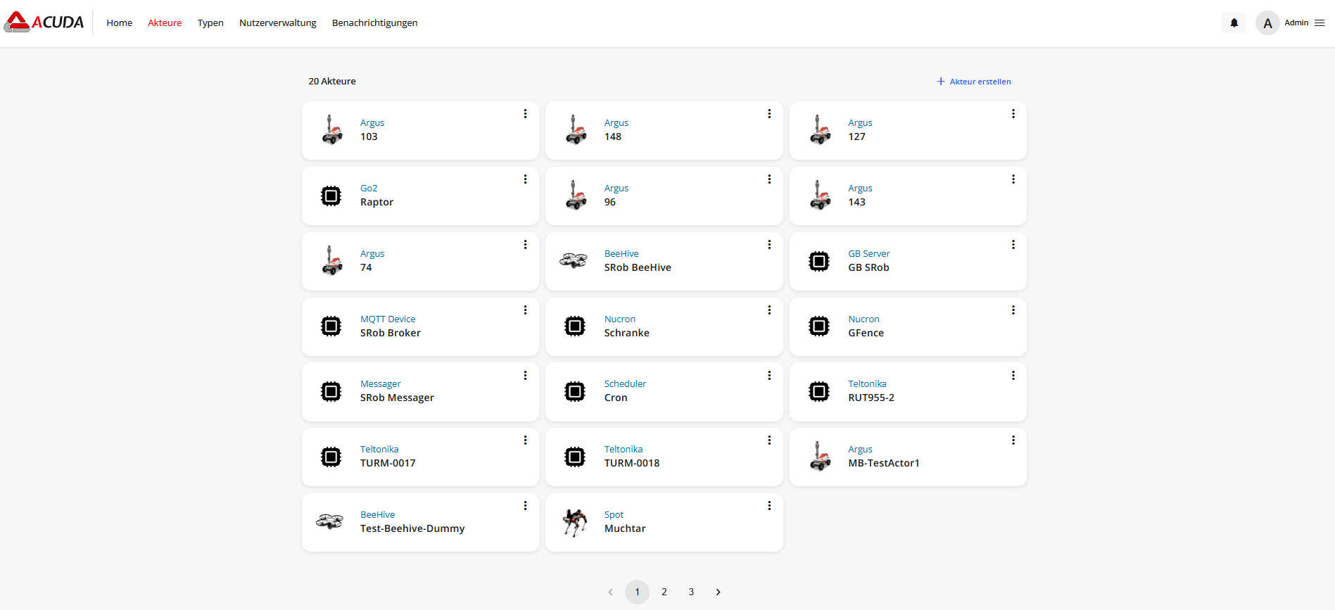This screenshot has width=1335, height=610.
Task: Click the Spot robot dog image on Muchtar
Action: pyautogui.click(x=575, y=523)
